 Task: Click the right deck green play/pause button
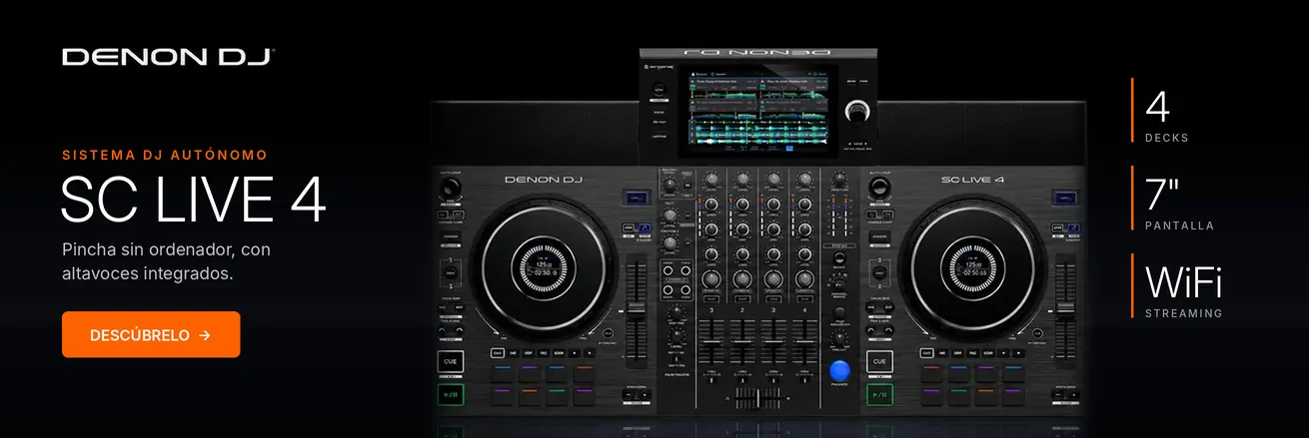point(879,395)
